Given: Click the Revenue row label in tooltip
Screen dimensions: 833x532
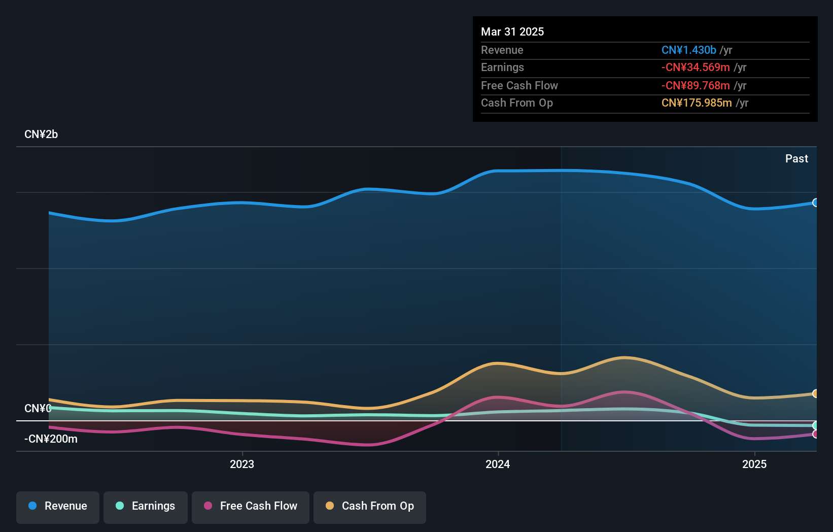Looking at the screenshot, I should [502, 50].
